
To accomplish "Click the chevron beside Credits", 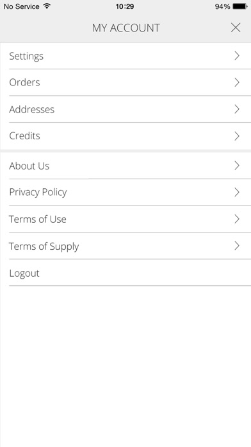I will pyautogui.click(x=237, y=136).
